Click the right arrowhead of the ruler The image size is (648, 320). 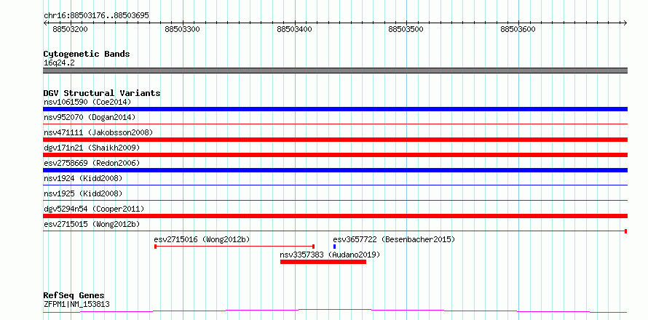[x=625, y=23]
